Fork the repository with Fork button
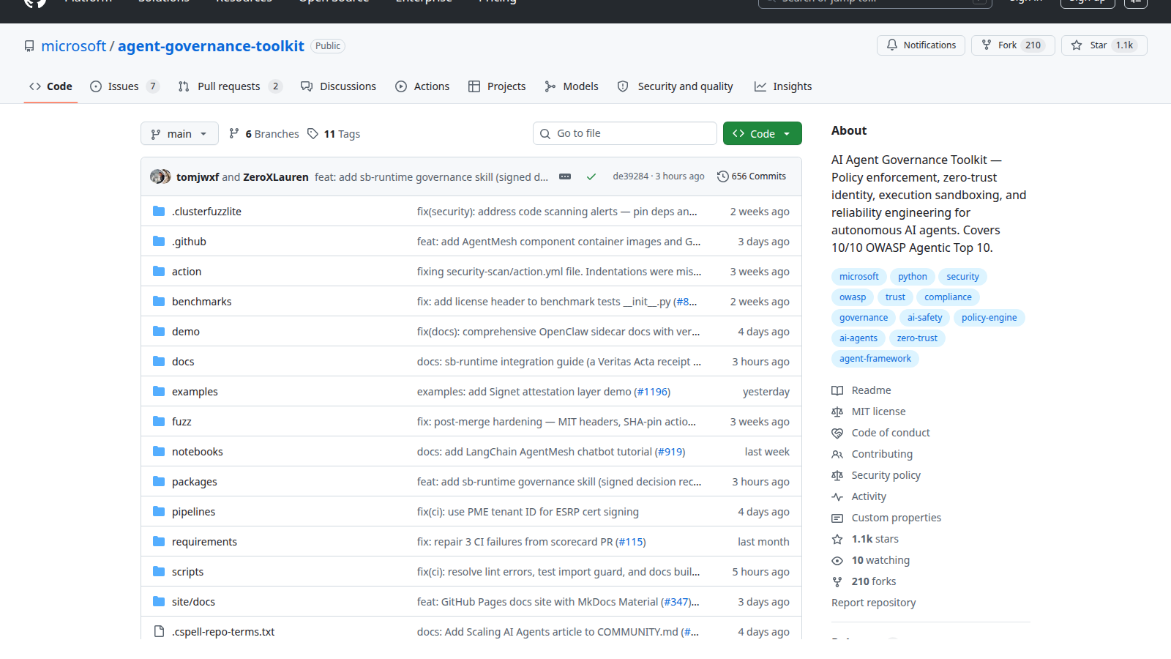This screenshot has width=1171, height=659. pyautogui.click(x=1013, y=45)
